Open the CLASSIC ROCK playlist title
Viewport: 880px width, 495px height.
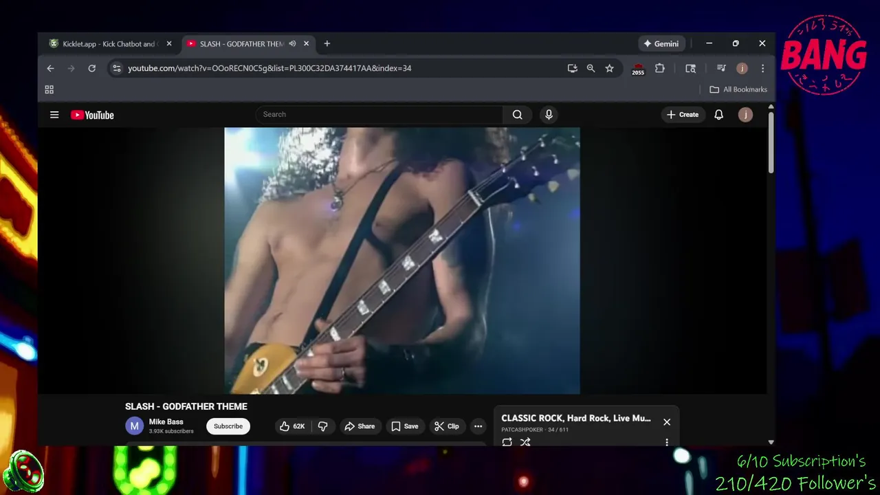[x=576, y=418]
